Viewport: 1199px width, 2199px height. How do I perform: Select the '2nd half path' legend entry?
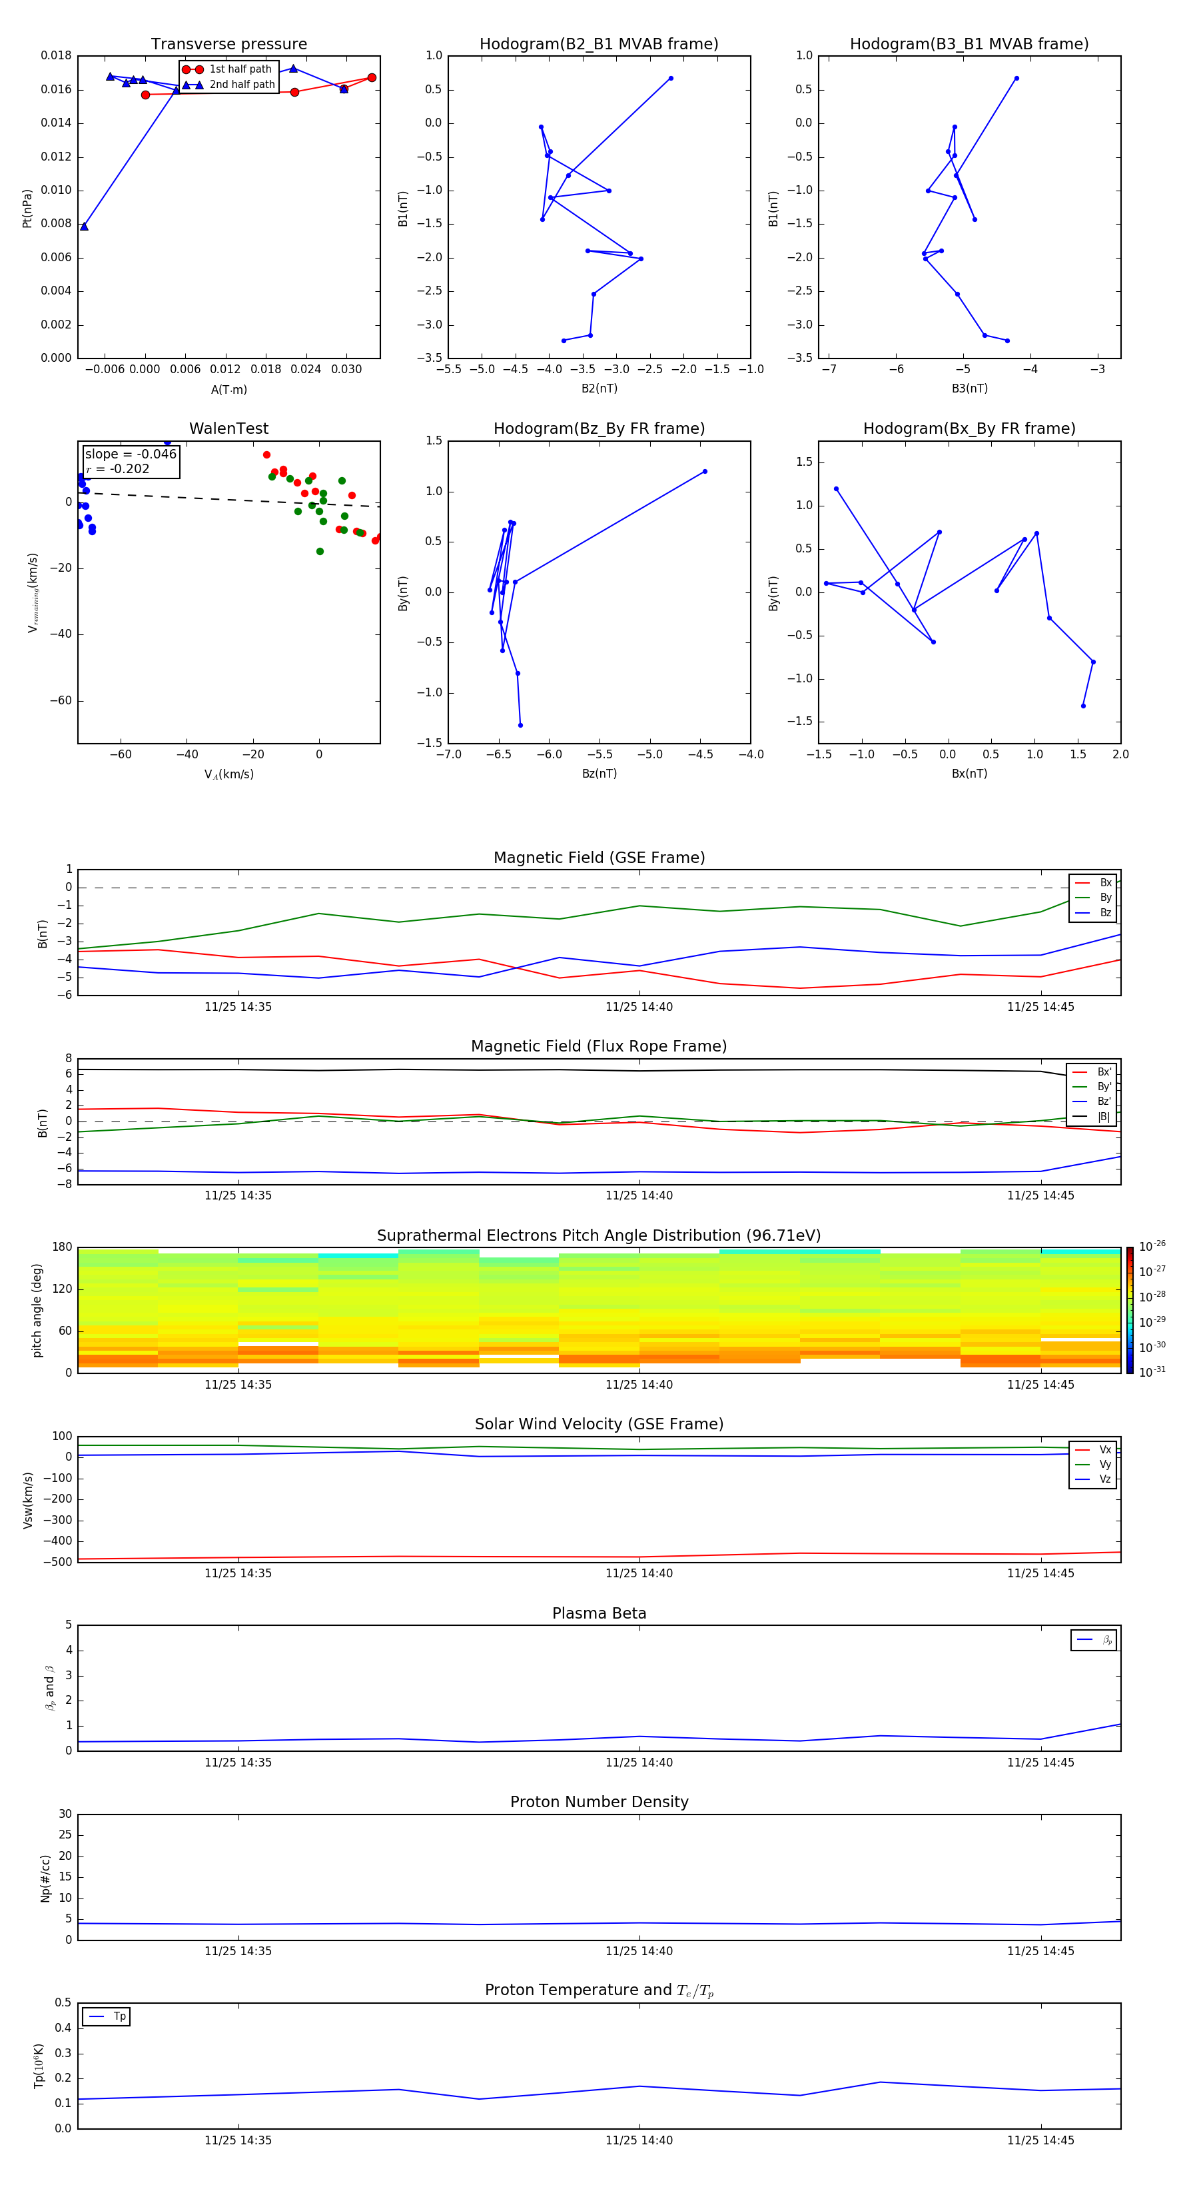coord(228,85)
